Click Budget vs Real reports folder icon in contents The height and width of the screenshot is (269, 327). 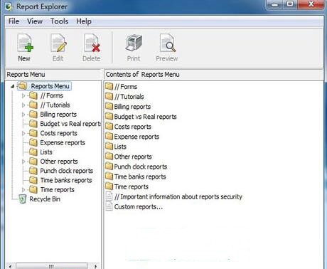[109, 116]
